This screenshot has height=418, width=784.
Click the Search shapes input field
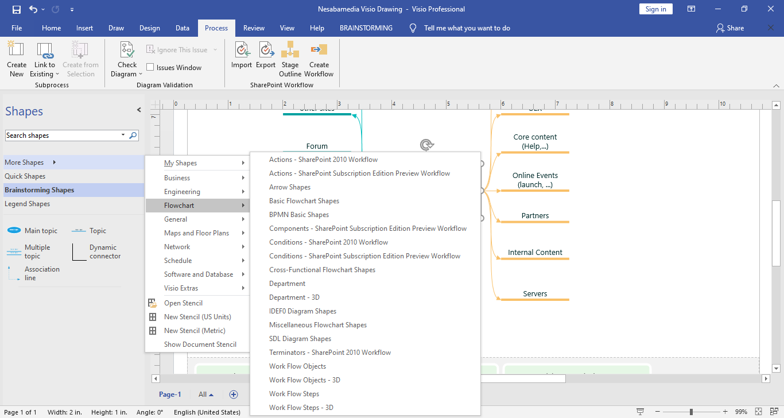point(62,136)
